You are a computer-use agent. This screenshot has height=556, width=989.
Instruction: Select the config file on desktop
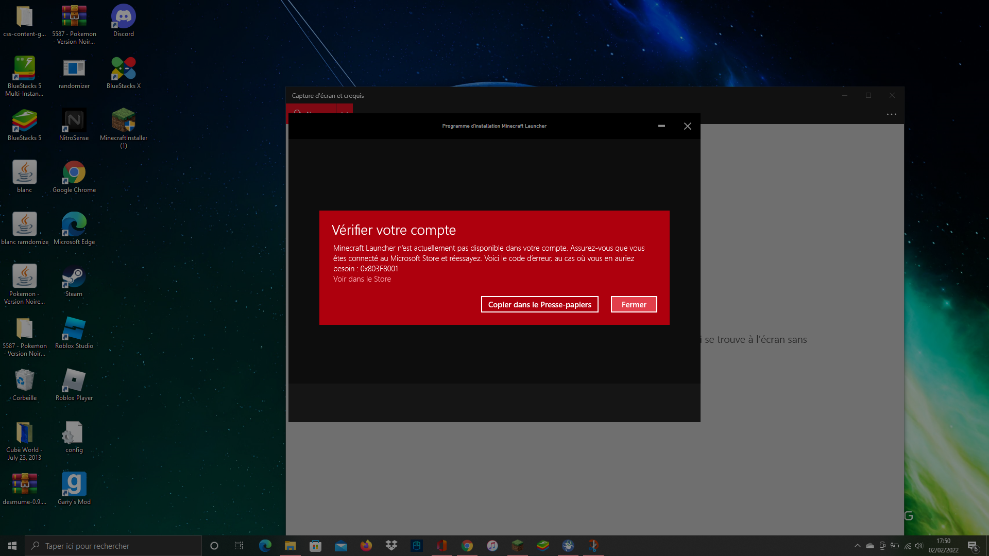point(74,437)
